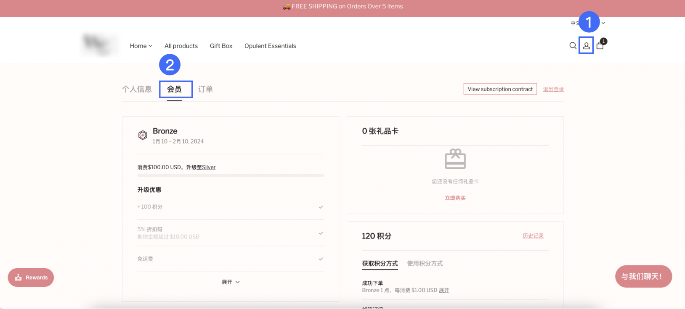This screenshot has height=309, width=685.
Task: Select the 使用积分方式 points tab
Action: pyautogui.click(x=425, y=264)
